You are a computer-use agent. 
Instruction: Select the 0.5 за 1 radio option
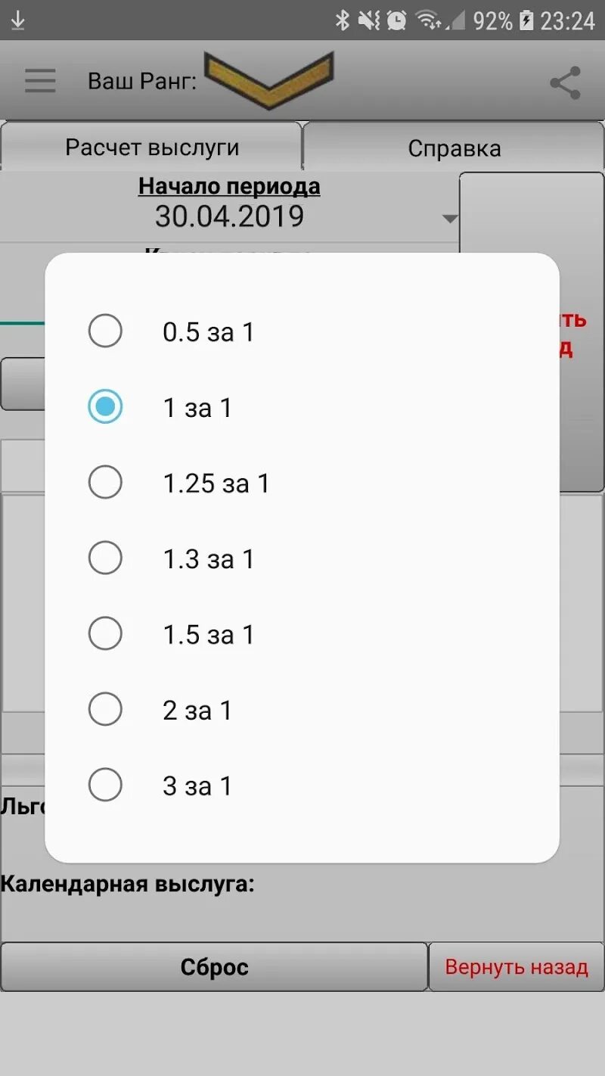coord(302,331)
